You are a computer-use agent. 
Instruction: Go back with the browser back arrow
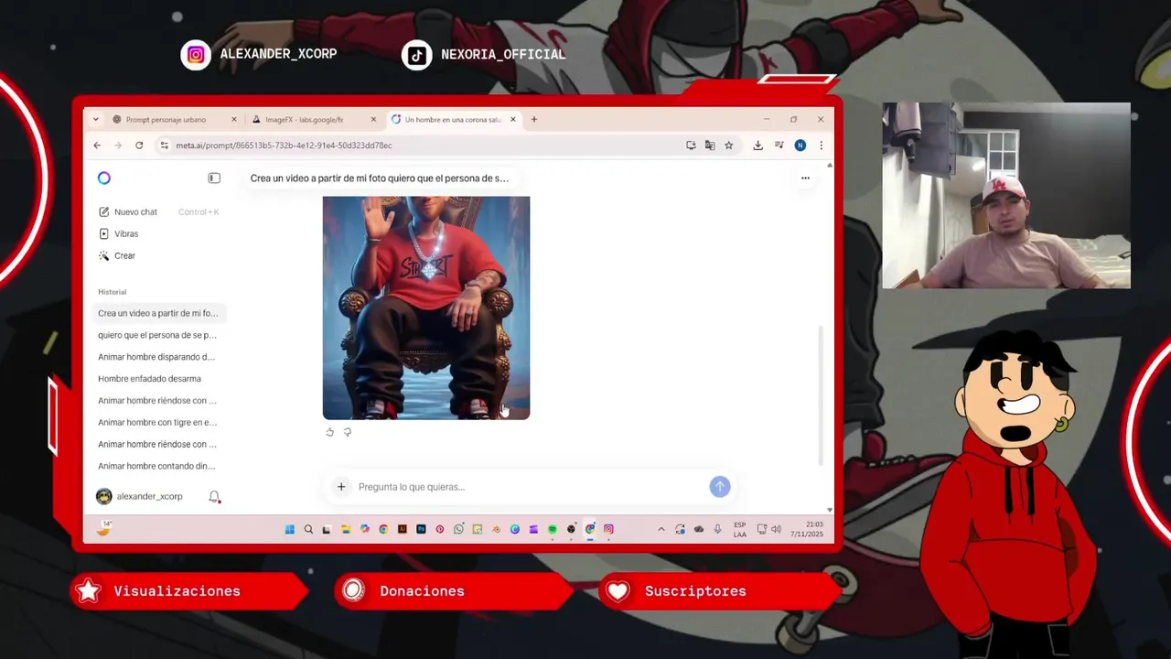(97, 146)
